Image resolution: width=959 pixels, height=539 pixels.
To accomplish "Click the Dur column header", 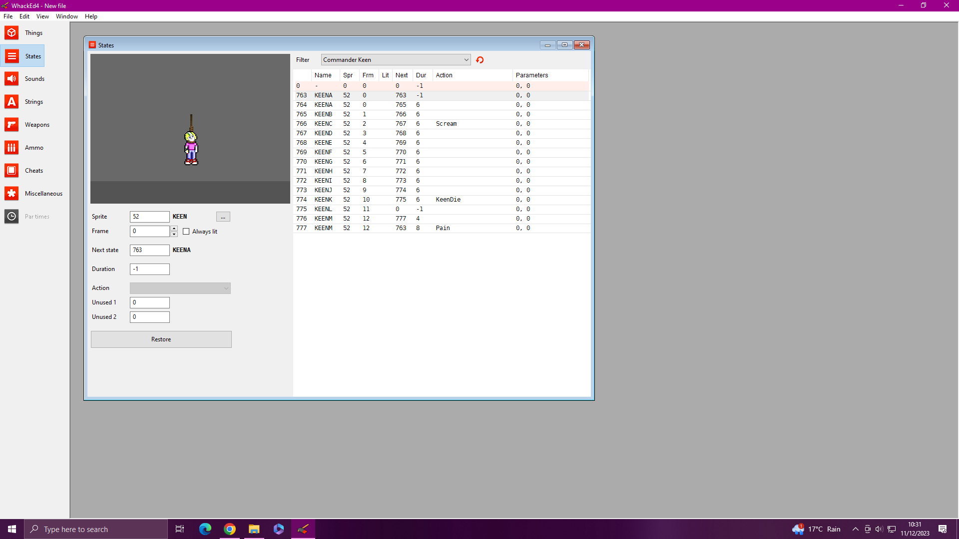I will (x=423, y=75).
